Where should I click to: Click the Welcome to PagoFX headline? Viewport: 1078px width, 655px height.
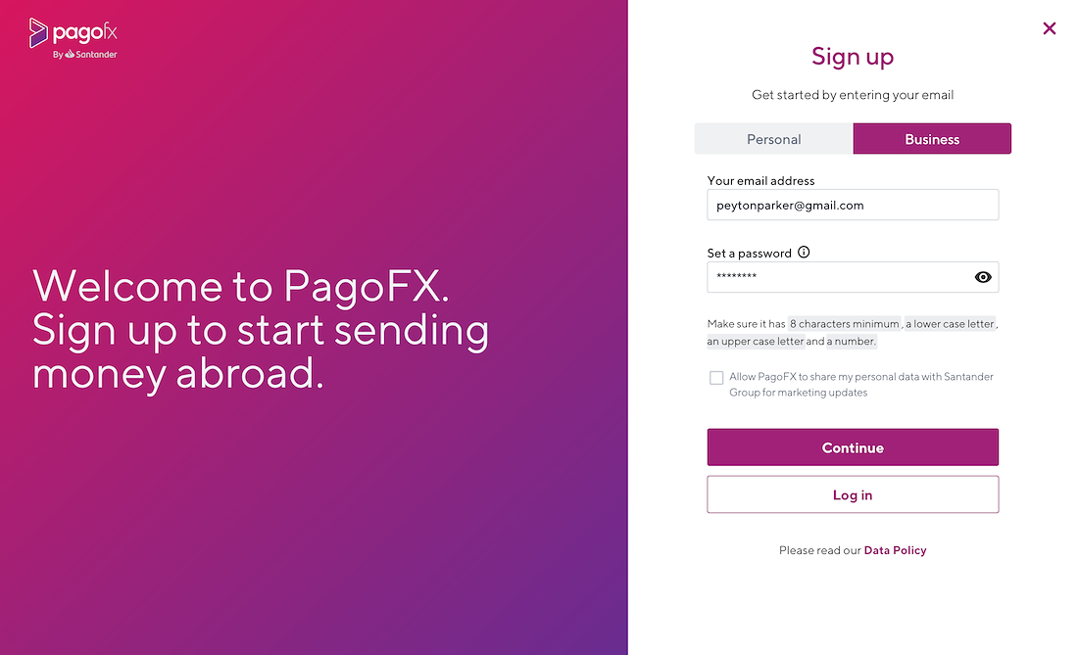[261, 329]
